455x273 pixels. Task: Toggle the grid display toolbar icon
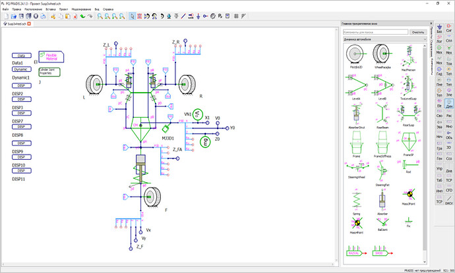236,16
